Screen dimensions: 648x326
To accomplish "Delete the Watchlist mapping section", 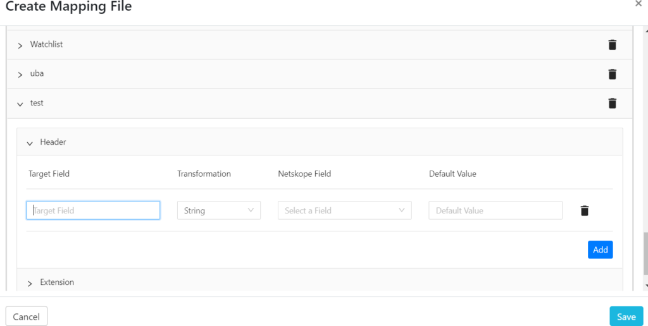I will [x=612, y=45].
